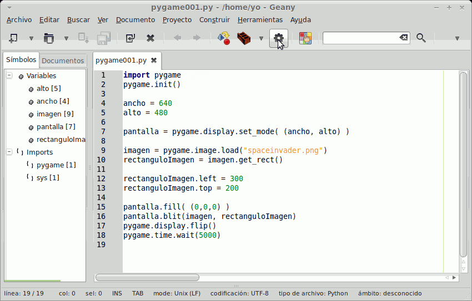
Task: Click the Navigate back arrow icon
Action: (177, 38)
